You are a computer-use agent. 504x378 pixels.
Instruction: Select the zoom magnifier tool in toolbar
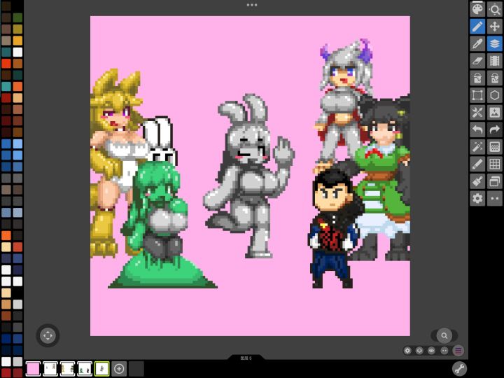pos(494,9)
